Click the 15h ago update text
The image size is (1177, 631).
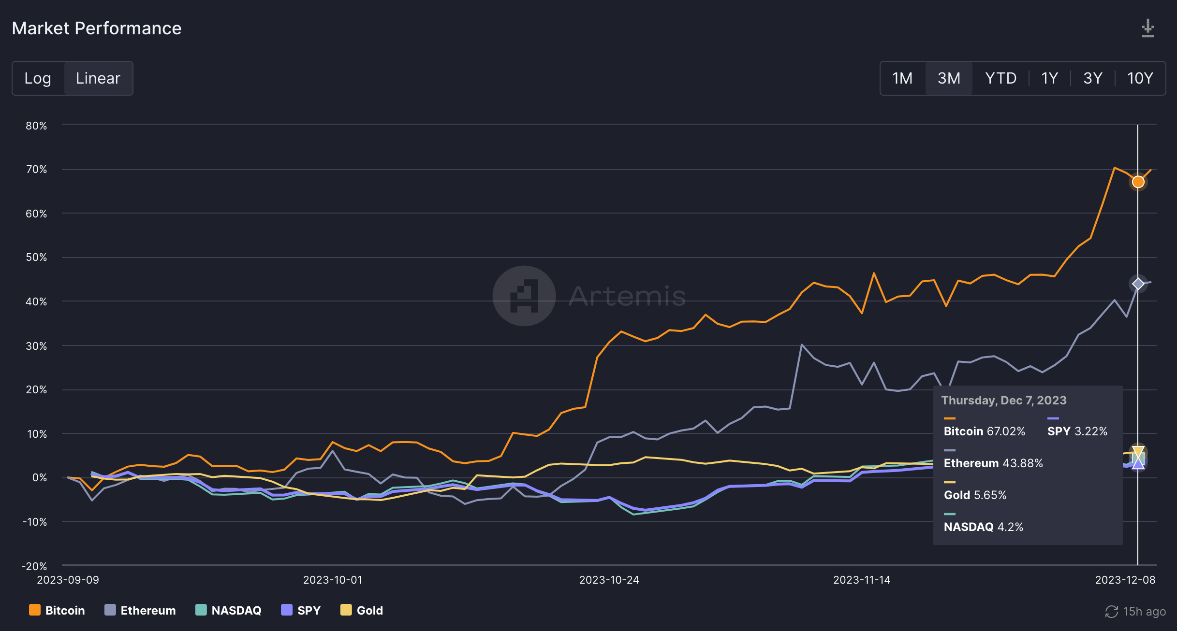[1144, 612]
